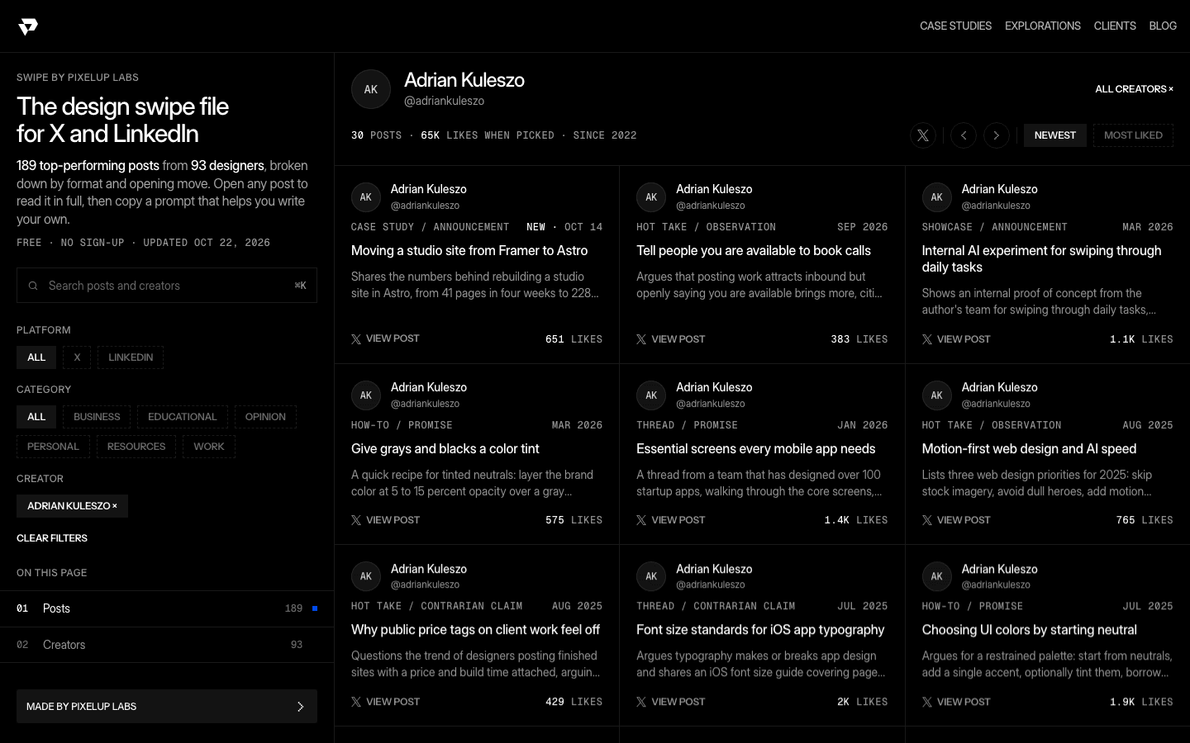This screenshot has width=1190, height=743.
Task: Select All under the Platform filter
Action: tap(36, 357)
